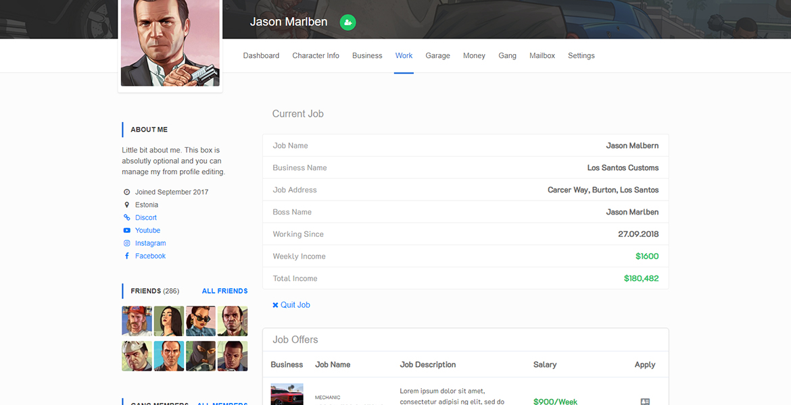
Task: Go to the Garage tab
Action: coord(437,55)
